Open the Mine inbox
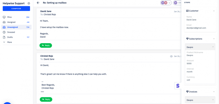 10,17
